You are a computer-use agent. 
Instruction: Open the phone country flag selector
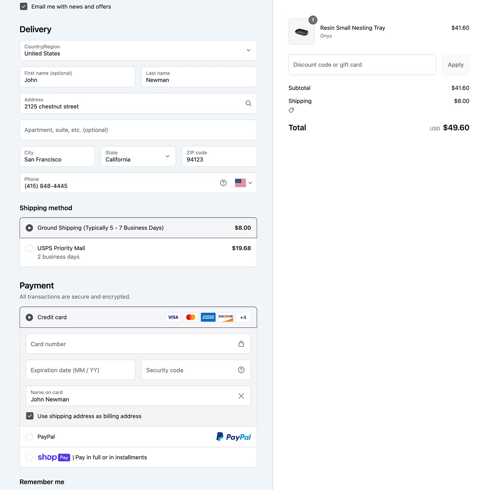coord(243,183)
